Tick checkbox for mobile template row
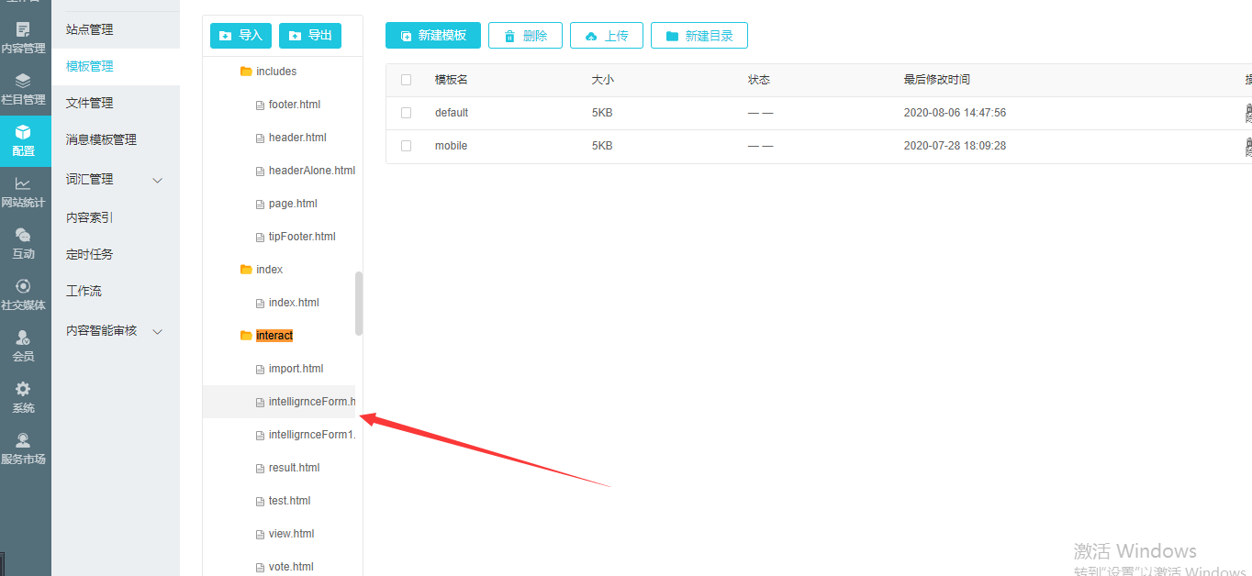The height and width of the screenshot is (576, 1252). [x=406, y=146]
